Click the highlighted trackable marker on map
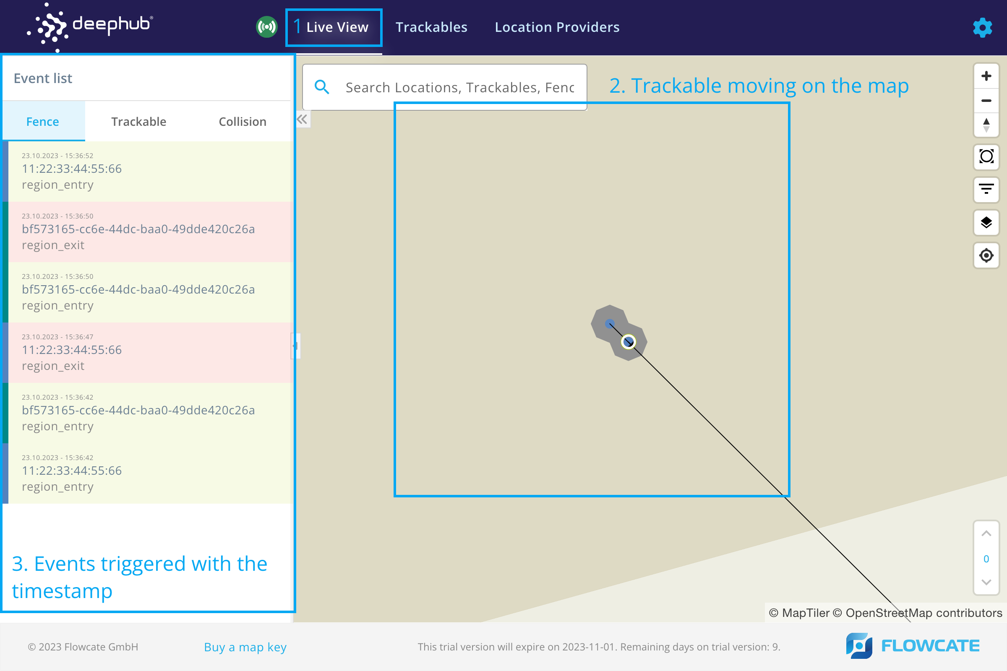 628,341
